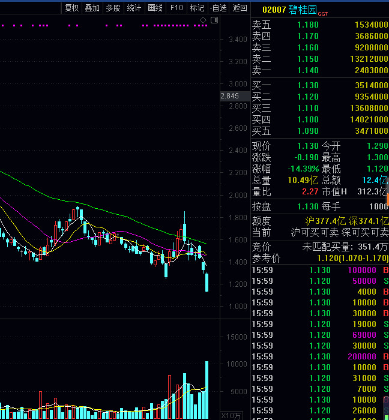Select the 叠加 overlay toolbar item
Screen dimensions: 389x420
(92, 8)
